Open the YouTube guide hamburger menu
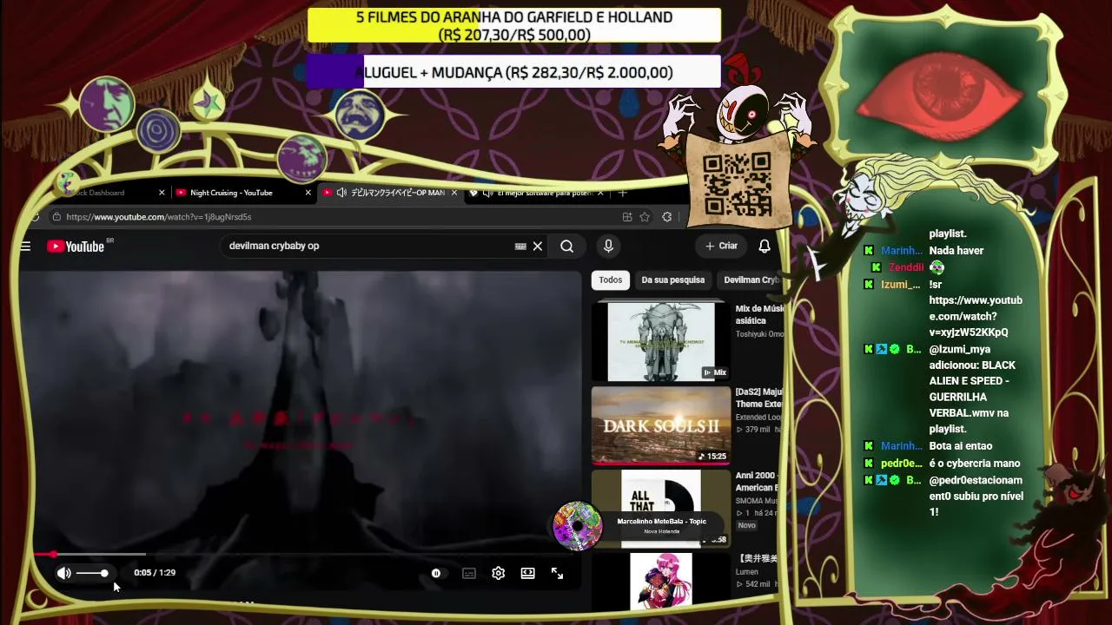Screen dimensions: 1112x625 (25, 247)
